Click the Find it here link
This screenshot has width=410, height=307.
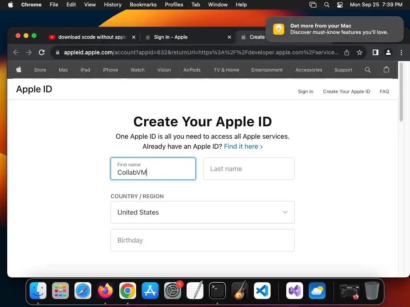[x=243, y=146]
